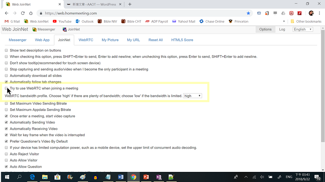325x182 pixels.
Task: Open Word from the taskbar
Action: click(x=121, y=177)
